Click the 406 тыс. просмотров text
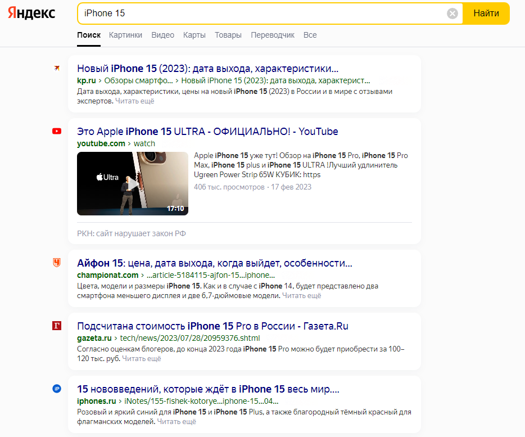 [x=229, y=187]
